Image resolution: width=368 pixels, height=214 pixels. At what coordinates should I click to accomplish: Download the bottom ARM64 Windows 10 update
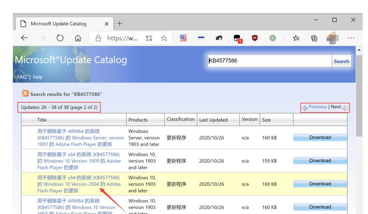(x=320, y=207)
